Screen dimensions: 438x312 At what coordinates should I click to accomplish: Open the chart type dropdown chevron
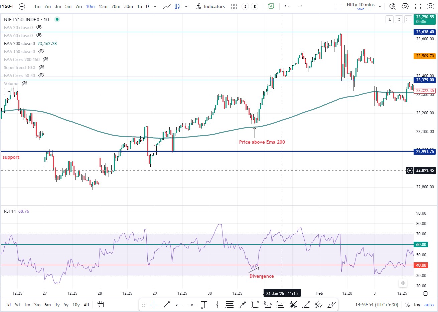[186, 6]
